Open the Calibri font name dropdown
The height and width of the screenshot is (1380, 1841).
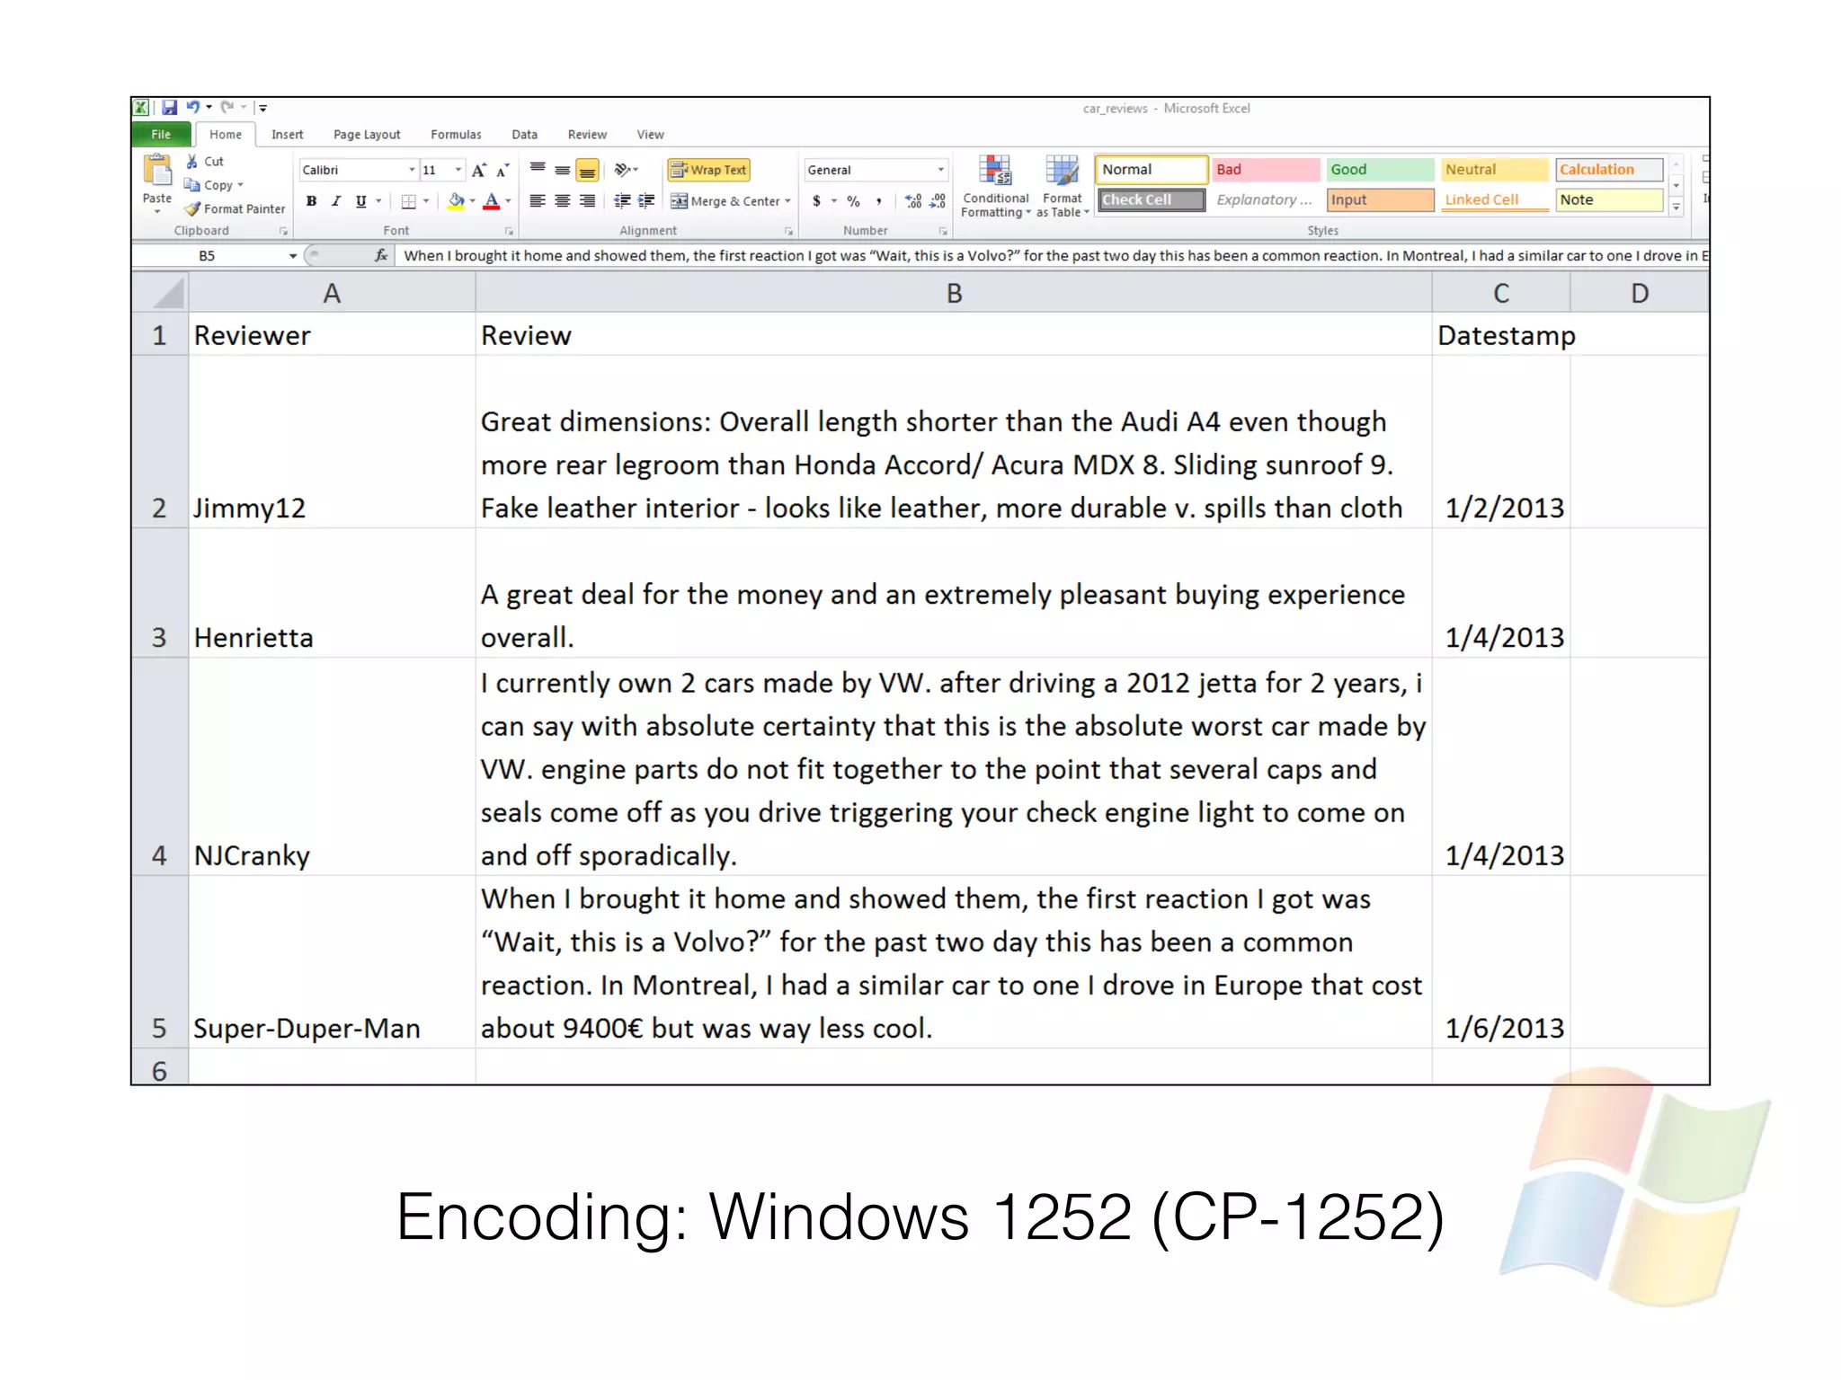(412, 170)
